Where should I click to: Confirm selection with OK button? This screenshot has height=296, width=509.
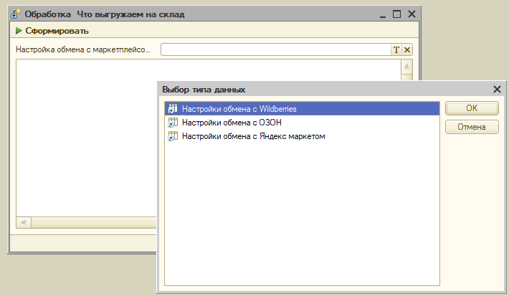coord(472,108)
